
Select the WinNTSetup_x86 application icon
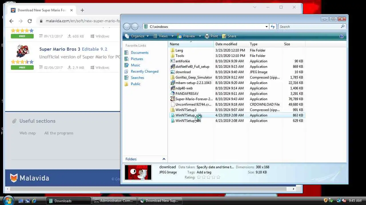(x=172, y=121)
